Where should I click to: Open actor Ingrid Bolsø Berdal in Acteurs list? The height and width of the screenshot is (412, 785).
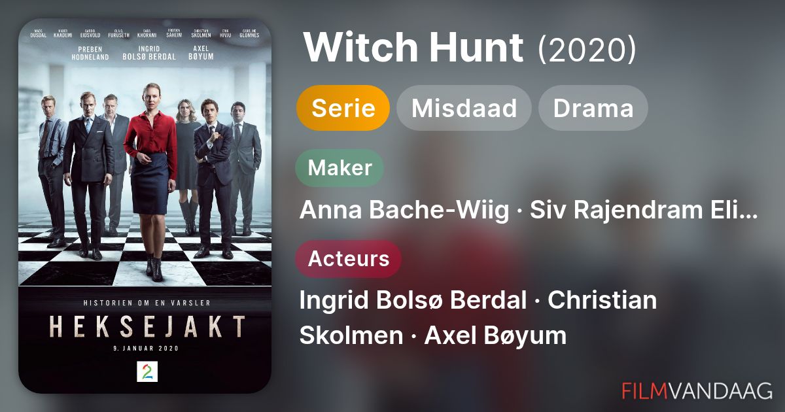coord(413,300)
